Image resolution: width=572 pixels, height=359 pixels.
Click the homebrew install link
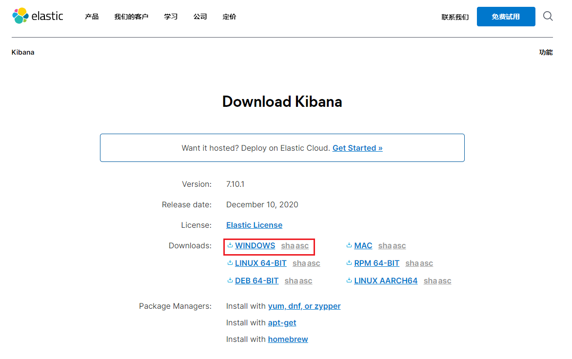(x=288, y=339)
